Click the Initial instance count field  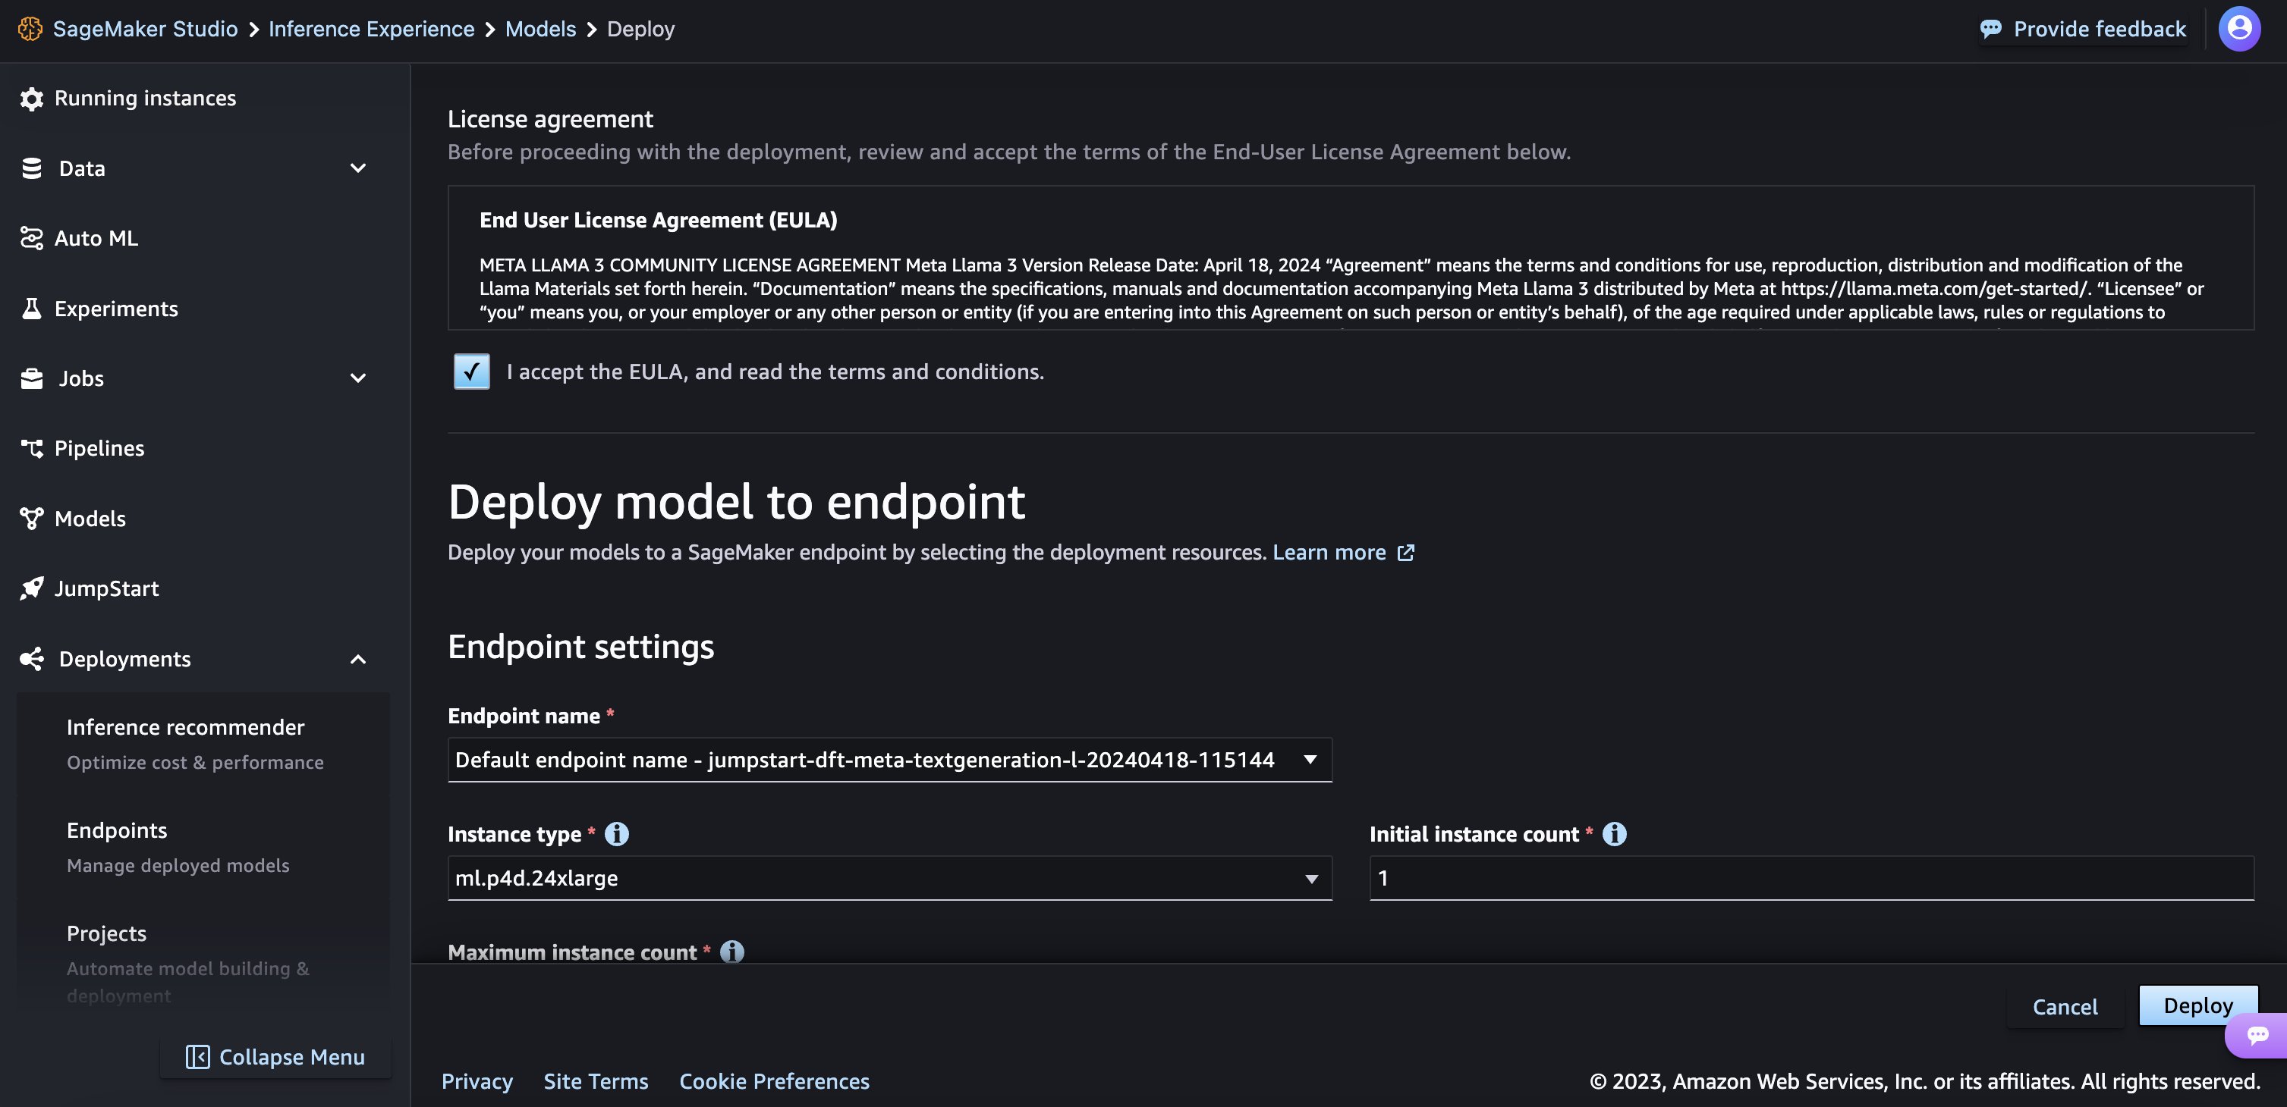(1810, 878)
